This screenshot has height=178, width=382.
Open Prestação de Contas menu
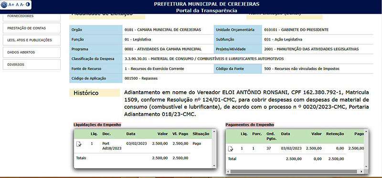click(x=32, y=28)
